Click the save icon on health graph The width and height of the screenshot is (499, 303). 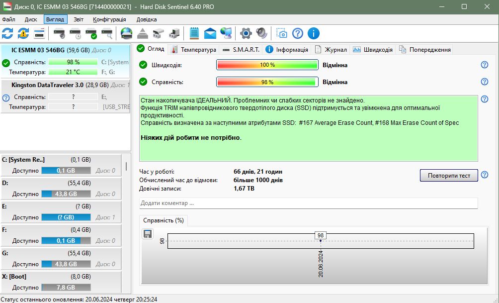coord(147,234)
